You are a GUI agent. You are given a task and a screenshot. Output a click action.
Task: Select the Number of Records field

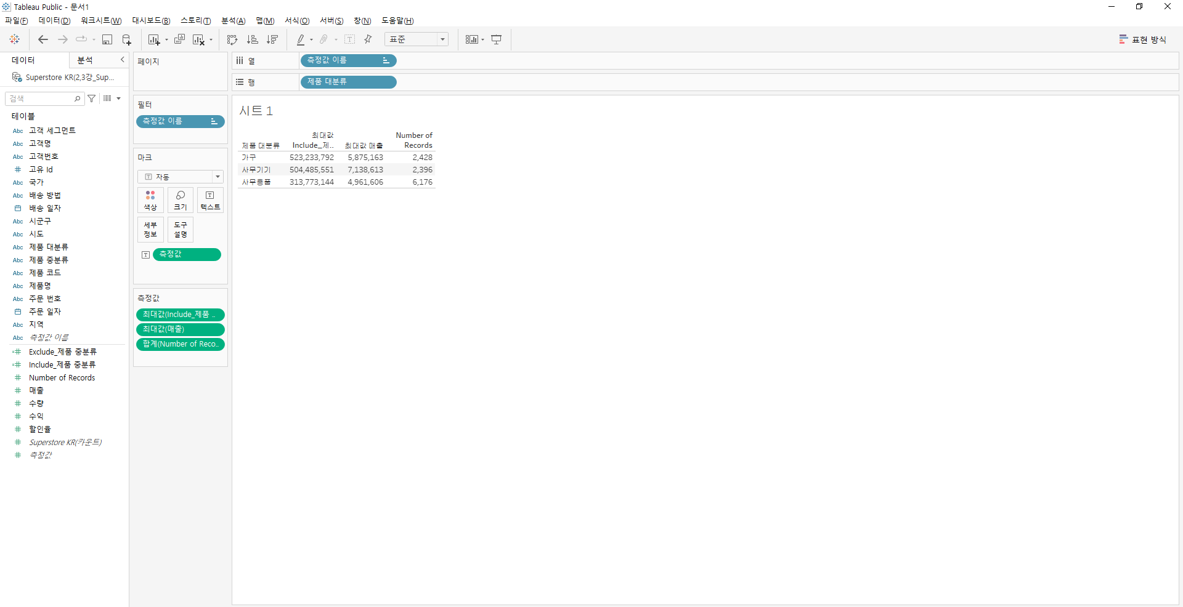(x=62, y=377)
